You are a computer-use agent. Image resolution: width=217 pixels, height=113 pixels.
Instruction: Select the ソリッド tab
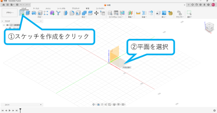pos(24,8)
